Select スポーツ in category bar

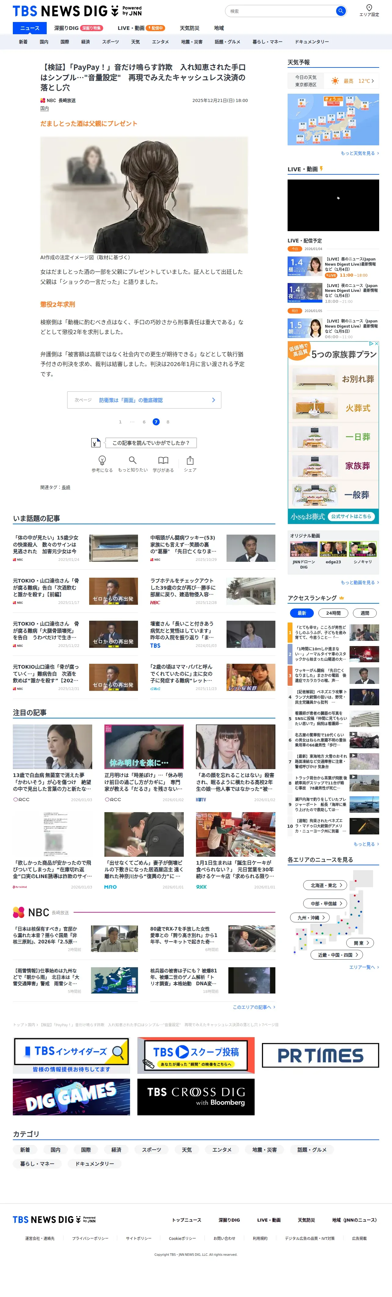tap(110, 42)
